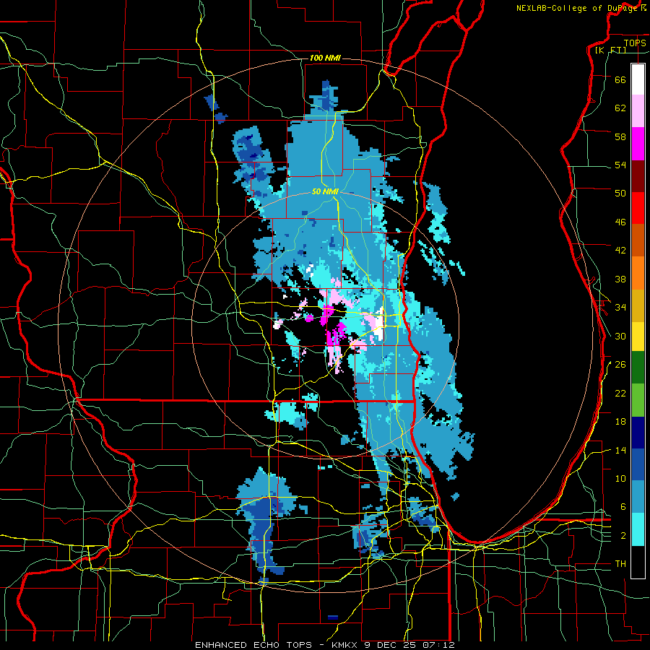This screenshot has height=650, width=650.
Task: Click the legend value 62
Action: pos(620,108)
